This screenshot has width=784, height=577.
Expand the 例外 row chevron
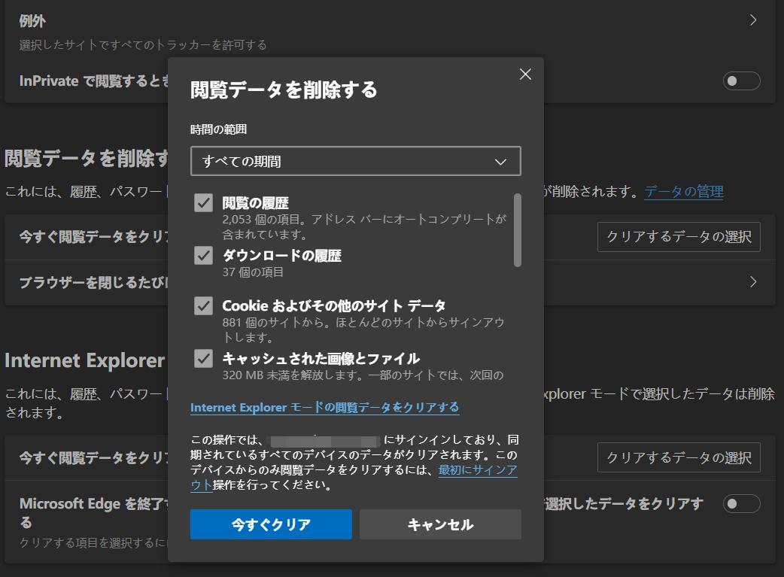coord(753,20)
